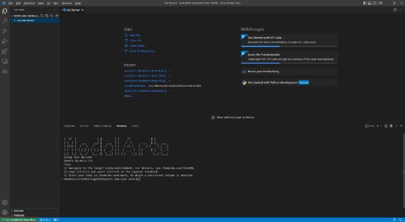Image resolution: width=405 pixels, height=222 pixels.
Task: Click the New File icon in Explorer header
Action: [42, 16]
